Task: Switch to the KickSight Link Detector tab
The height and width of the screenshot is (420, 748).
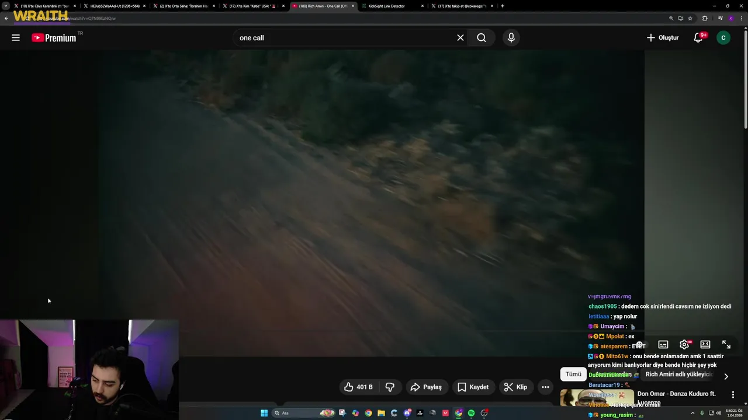Action: pos(392,6)
